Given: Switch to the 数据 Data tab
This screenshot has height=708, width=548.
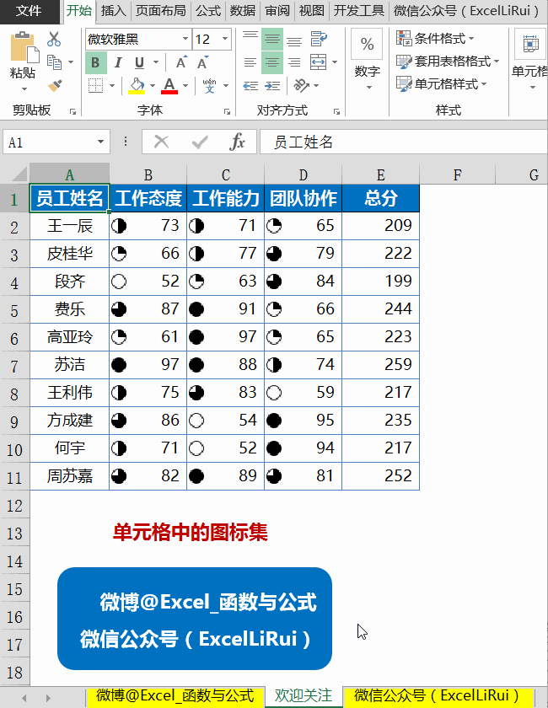Looking at the screenshot, I should tap(243, 11).
